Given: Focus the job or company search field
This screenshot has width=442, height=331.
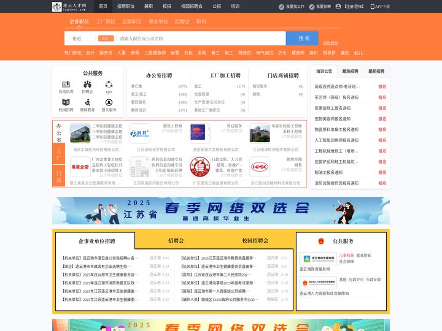Looking at the screenshot, I should 201,39.
